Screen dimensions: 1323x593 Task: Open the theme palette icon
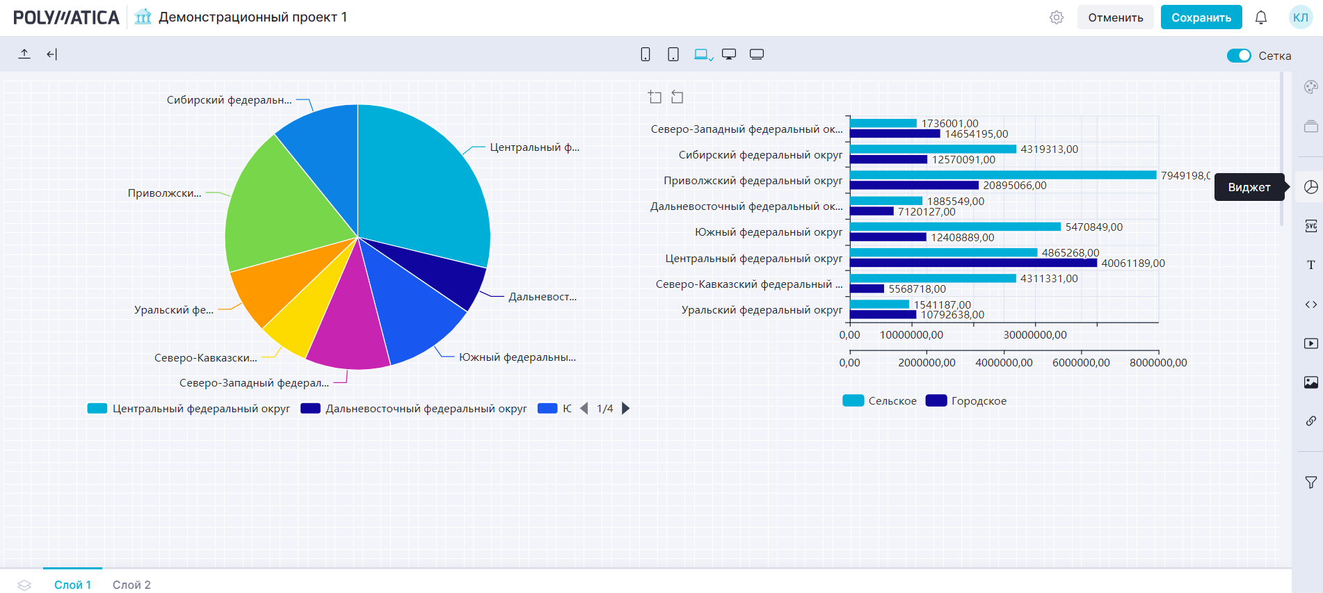(1310, 88)
